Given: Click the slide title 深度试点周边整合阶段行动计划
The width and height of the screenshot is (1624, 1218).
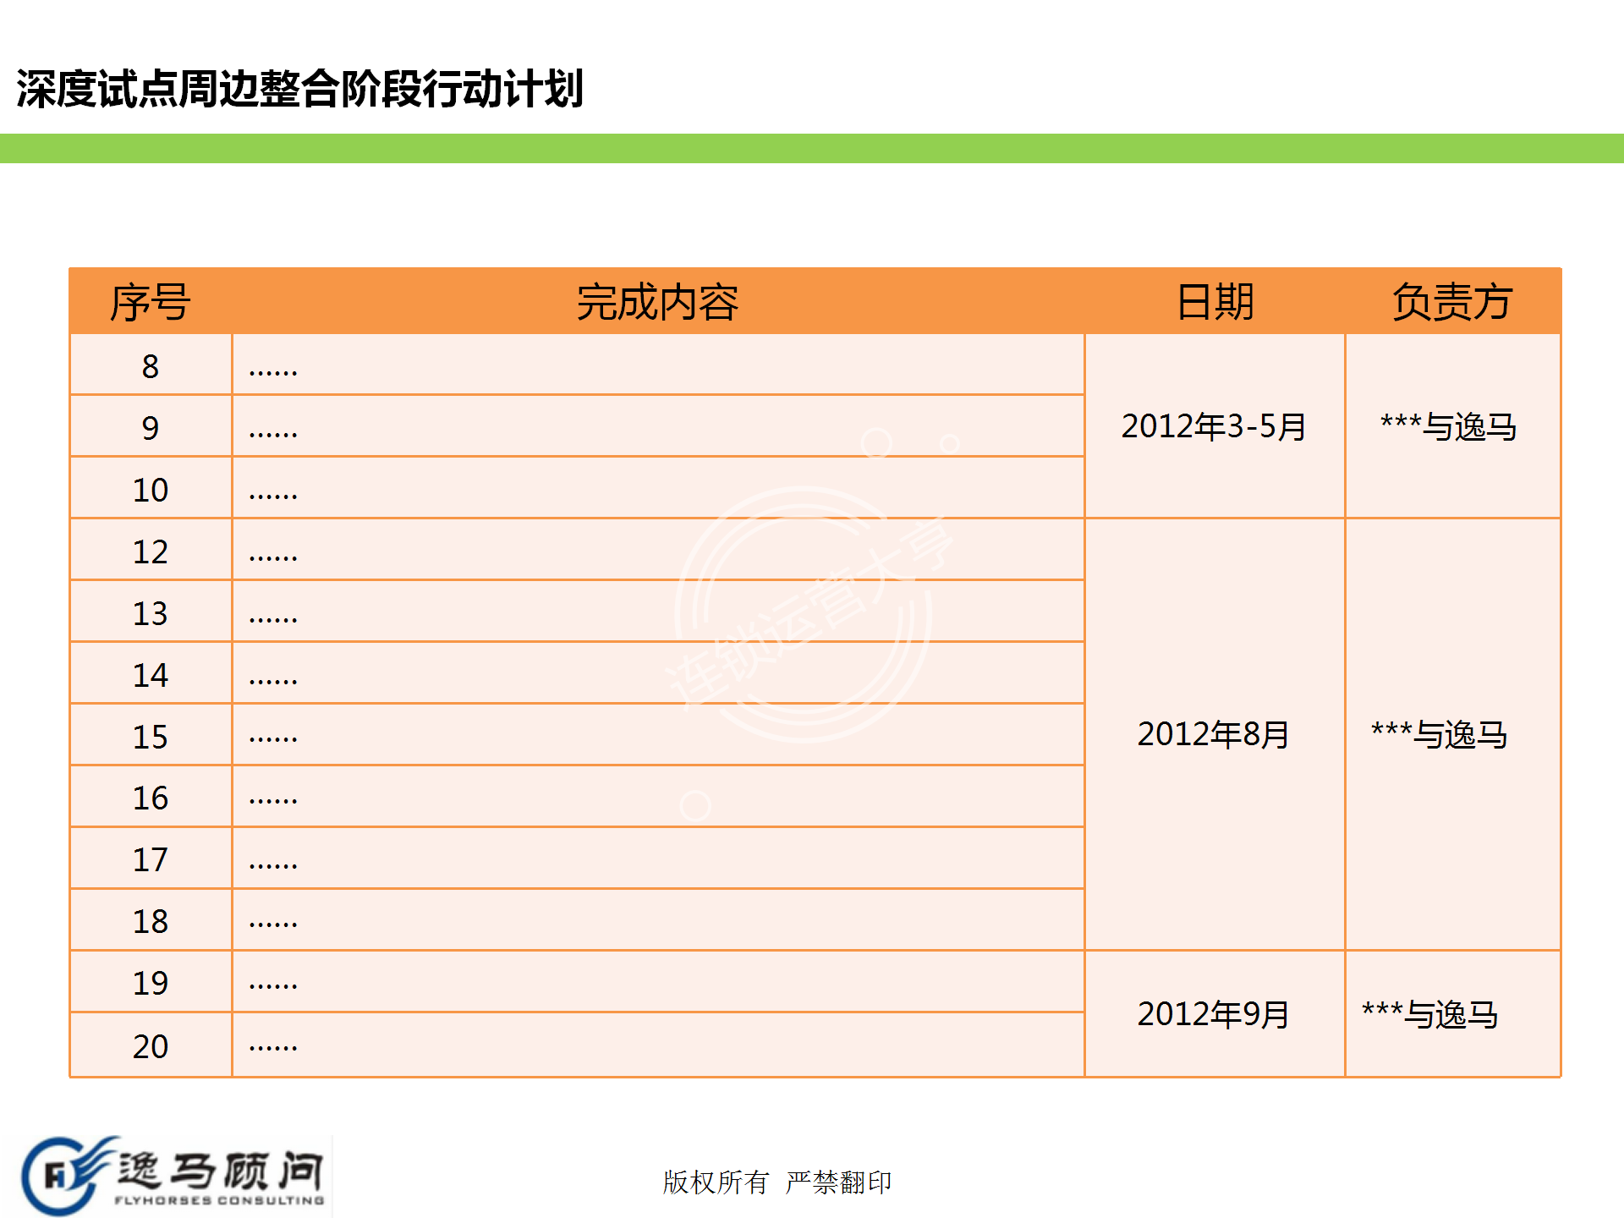Looking at the screenshot, I should [299, 90].
